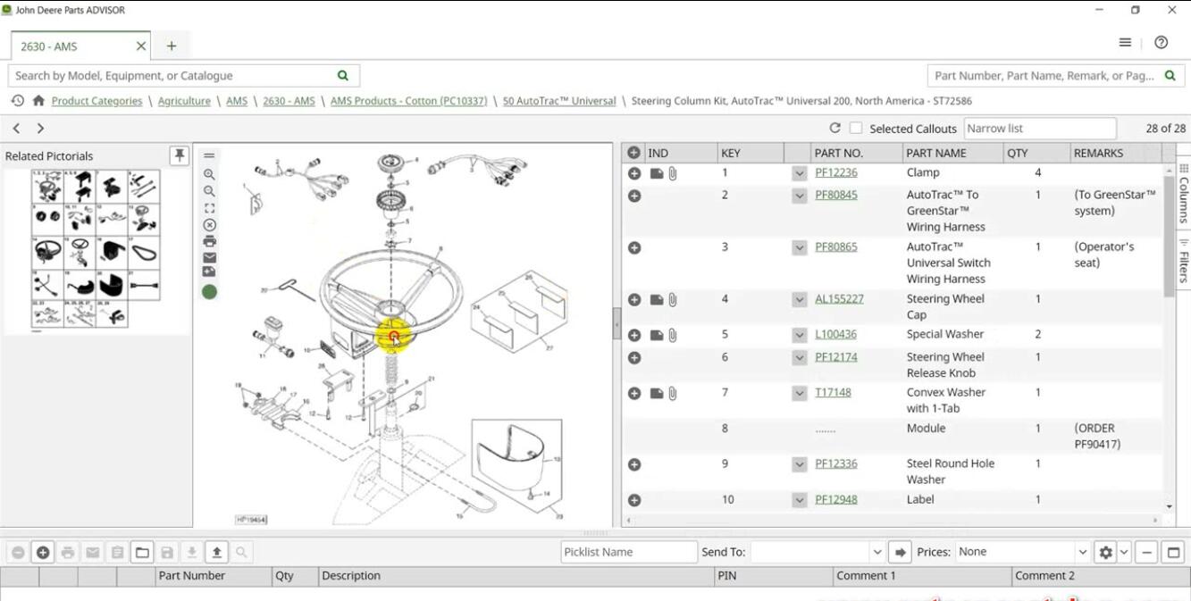Open the browsing history clock icon

[x=17, y=101]
